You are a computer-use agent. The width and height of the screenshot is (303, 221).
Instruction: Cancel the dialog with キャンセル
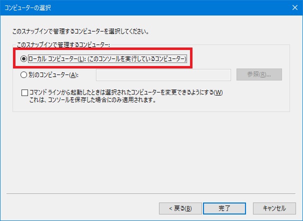273,208
